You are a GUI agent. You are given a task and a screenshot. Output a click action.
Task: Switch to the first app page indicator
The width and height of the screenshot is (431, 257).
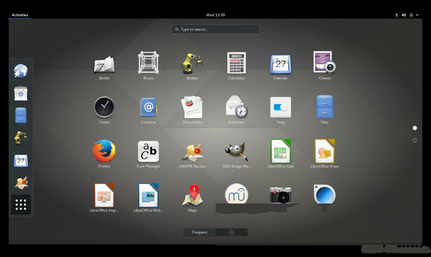point(415,128)
